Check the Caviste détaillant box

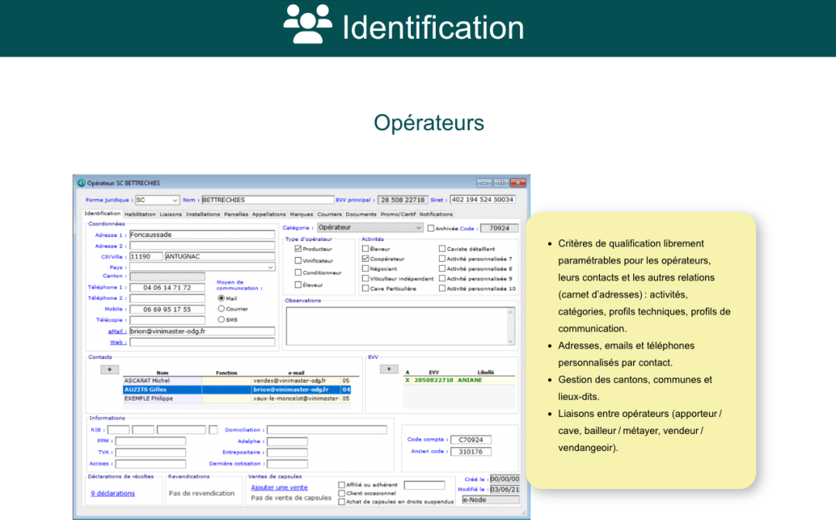pos(442,248)
